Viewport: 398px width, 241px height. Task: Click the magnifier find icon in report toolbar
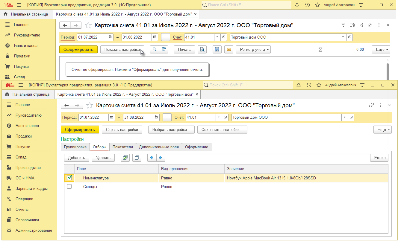pos(155,50)
